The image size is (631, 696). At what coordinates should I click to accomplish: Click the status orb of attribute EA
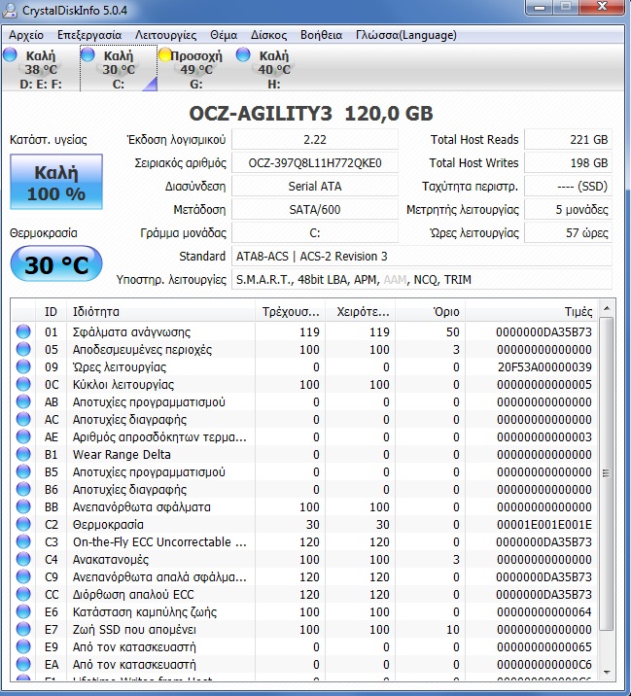pyautogui.click(x=23, y=665)
